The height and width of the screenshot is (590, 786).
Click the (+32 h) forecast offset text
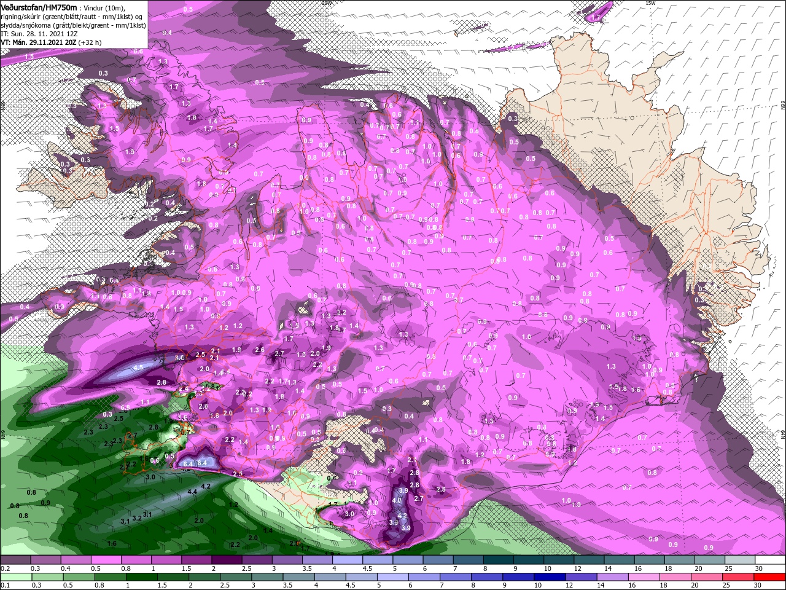pos(90,42)
